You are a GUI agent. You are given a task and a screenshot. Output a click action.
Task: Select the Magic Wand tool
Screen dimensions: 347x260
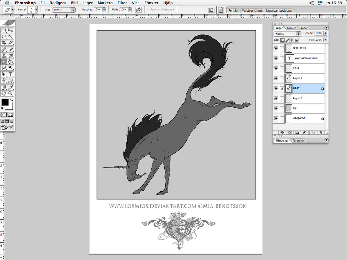11,37
